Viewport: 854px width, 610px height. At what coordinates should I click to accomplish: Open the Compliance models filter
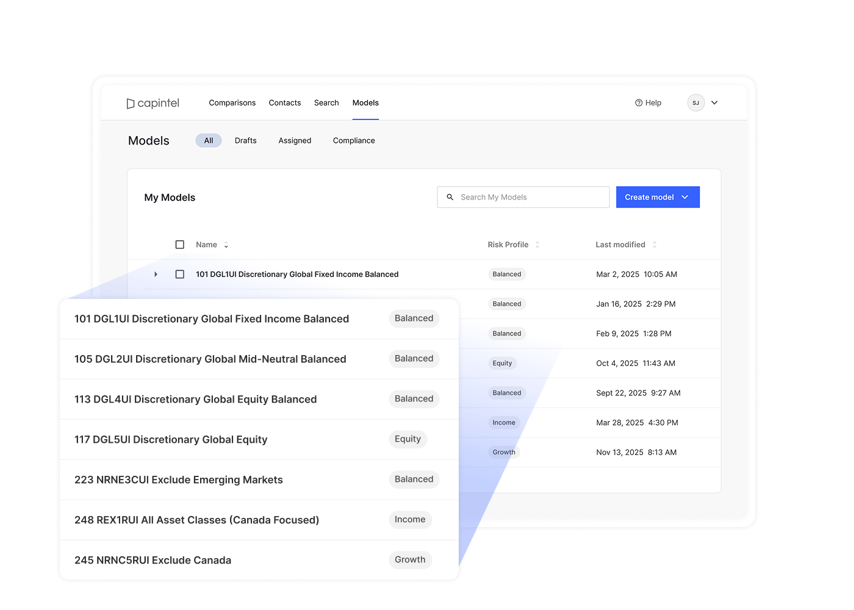(x=354, y=141)
